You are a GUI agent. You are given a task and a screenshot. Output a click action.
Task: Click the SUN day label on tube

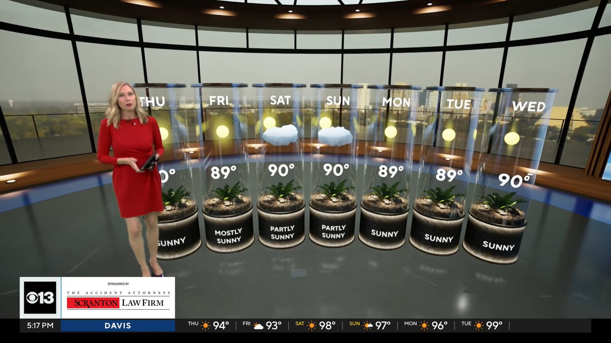(x=338, y=101)
